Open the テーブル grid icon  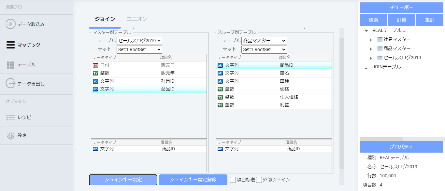(11, 65)
